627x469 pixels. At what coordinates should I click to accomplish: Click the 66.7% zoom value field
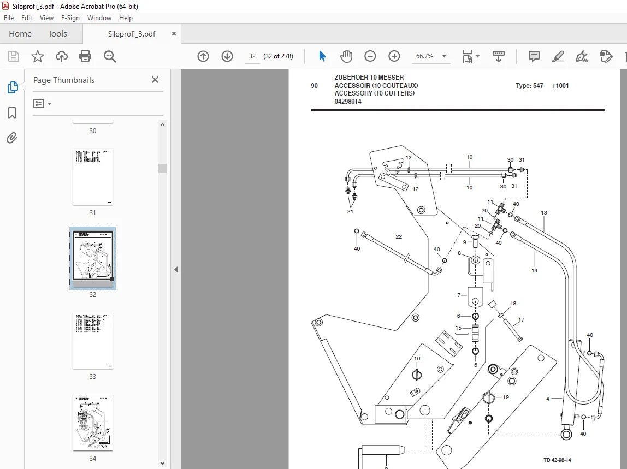tap(425, 56)
